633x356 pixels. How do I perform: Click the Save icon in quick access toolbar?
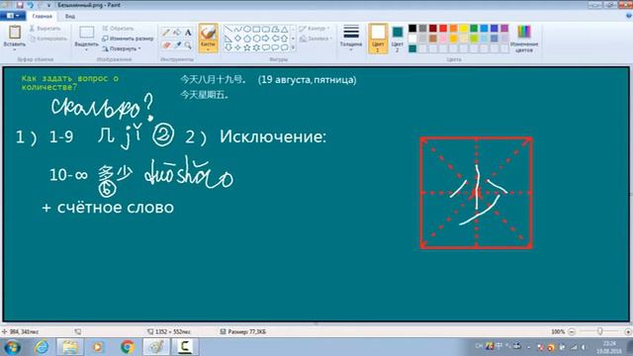(x=20, y=5)
